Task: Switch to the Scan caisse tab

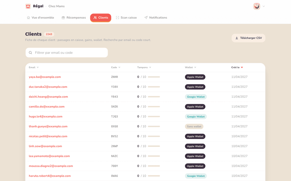Action: 126,17
